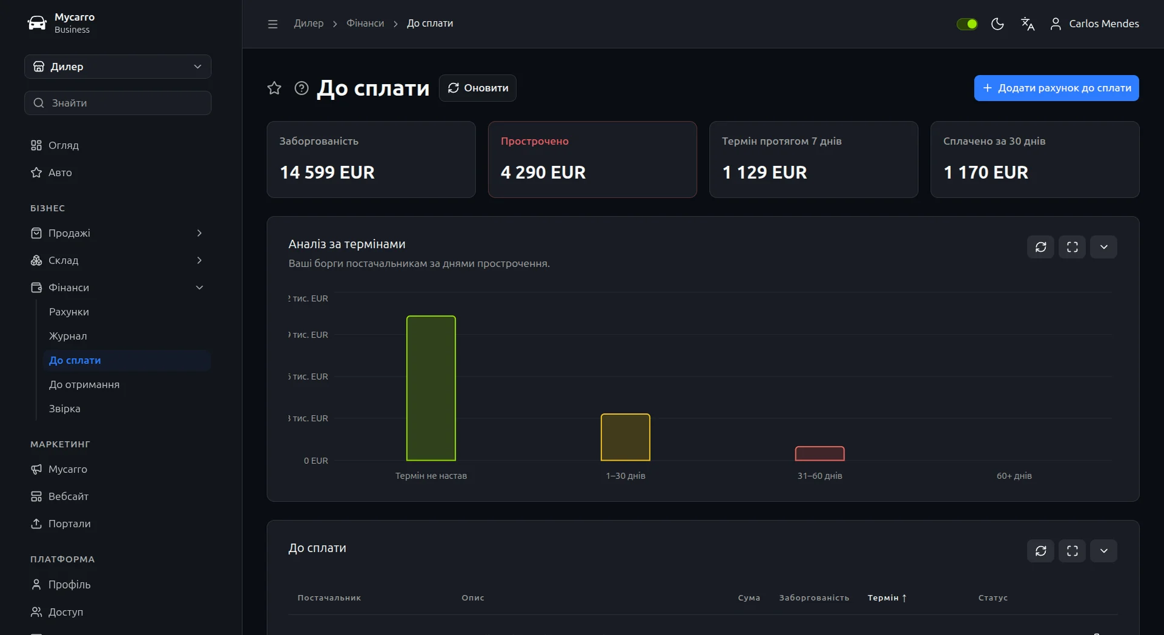Mark the page as favorite with the star icon

[x=274, y=88]
